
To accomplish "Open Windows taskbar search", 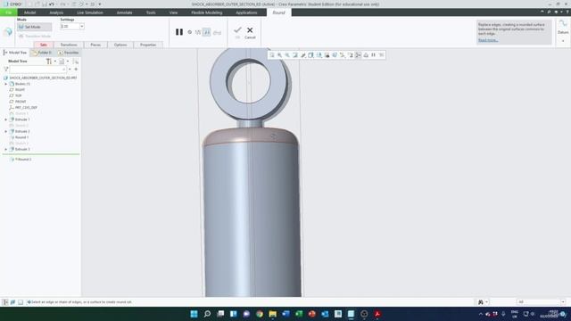I will (207, 314).
